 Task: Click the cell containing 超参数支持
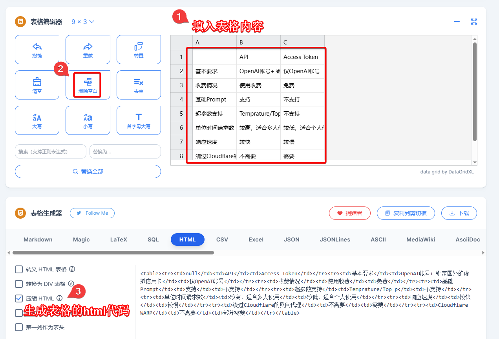coord(214,114)
